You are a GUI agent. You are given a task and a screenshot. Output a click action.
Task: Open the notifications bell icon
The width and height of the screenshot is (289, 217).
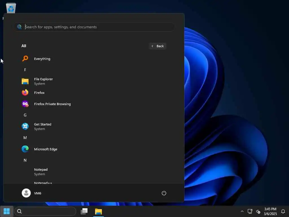tap(283, 211)
